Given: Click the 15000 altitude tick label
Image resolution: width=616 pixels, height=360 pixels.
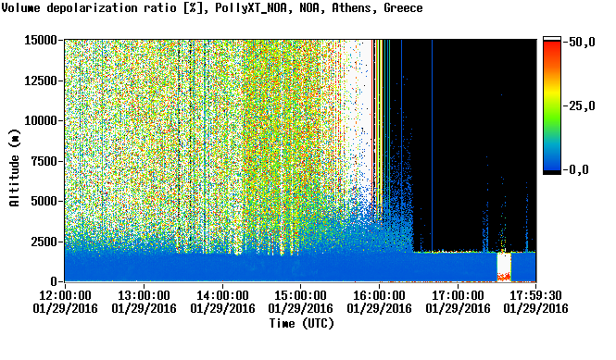Looking at the screenshot, I should 41,40.
